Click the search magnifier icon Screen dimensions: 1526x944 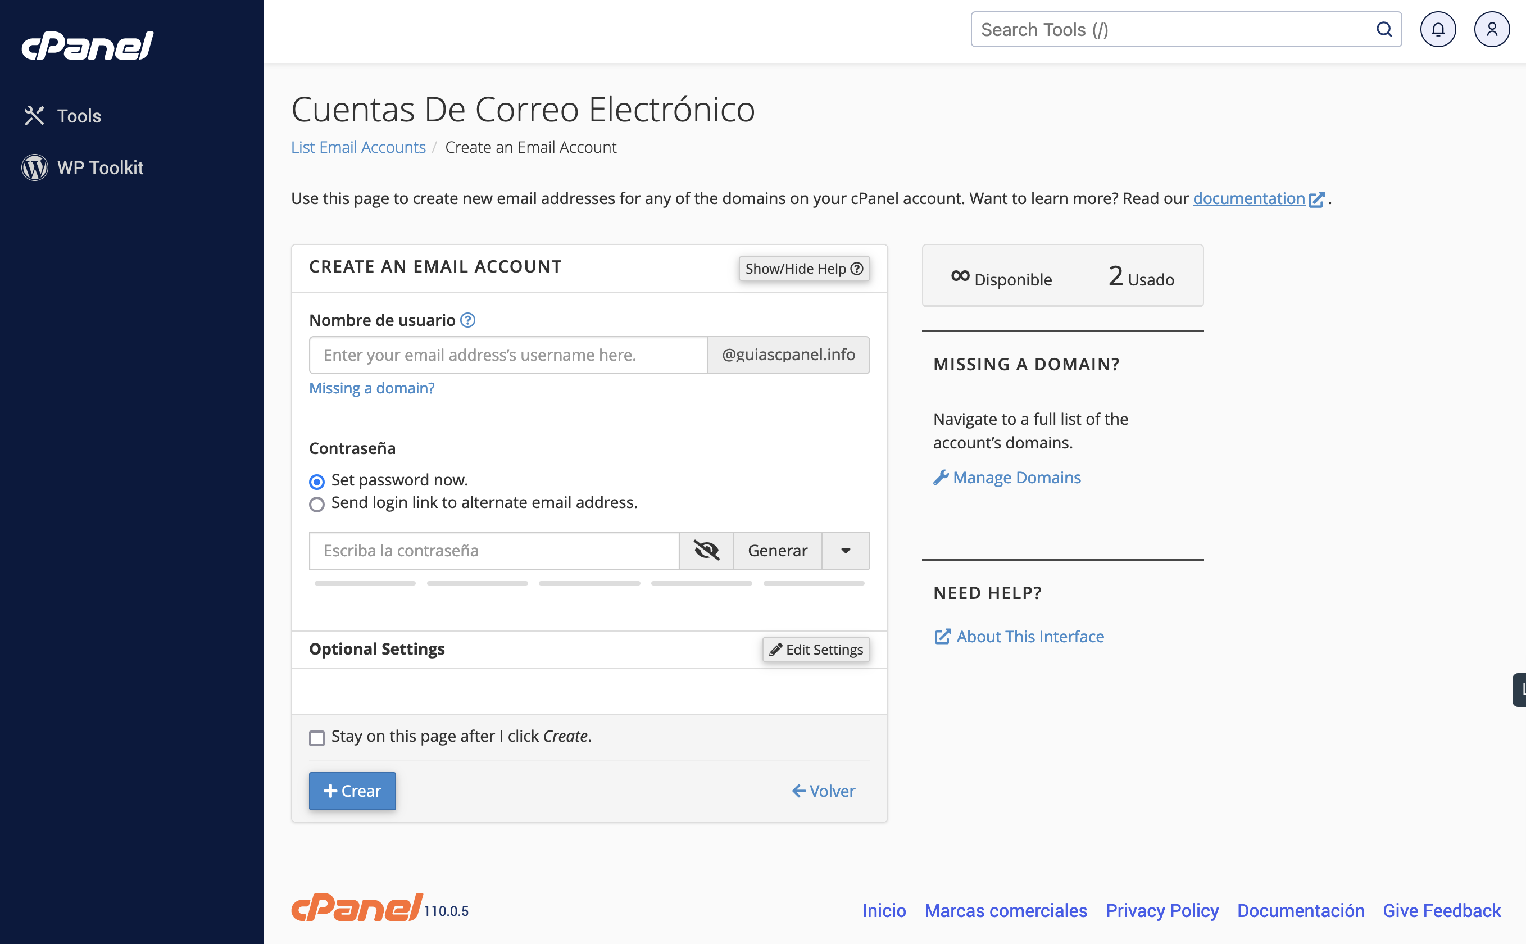coord(1383,29)
